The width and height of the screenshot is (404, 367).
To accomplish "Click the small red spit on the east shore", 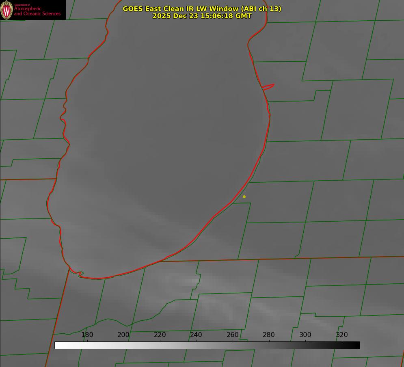I will (x=269, y=86).
